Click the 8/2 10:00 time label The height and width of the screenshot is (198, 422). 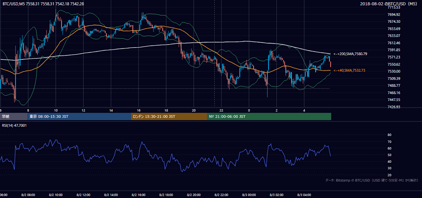click(x=56, y=195)
